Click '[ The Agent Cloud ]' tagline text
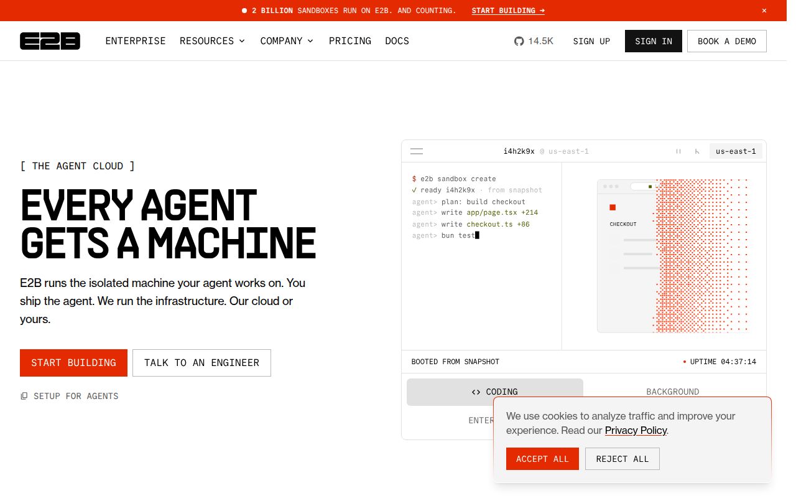 [x=77, y=166]
